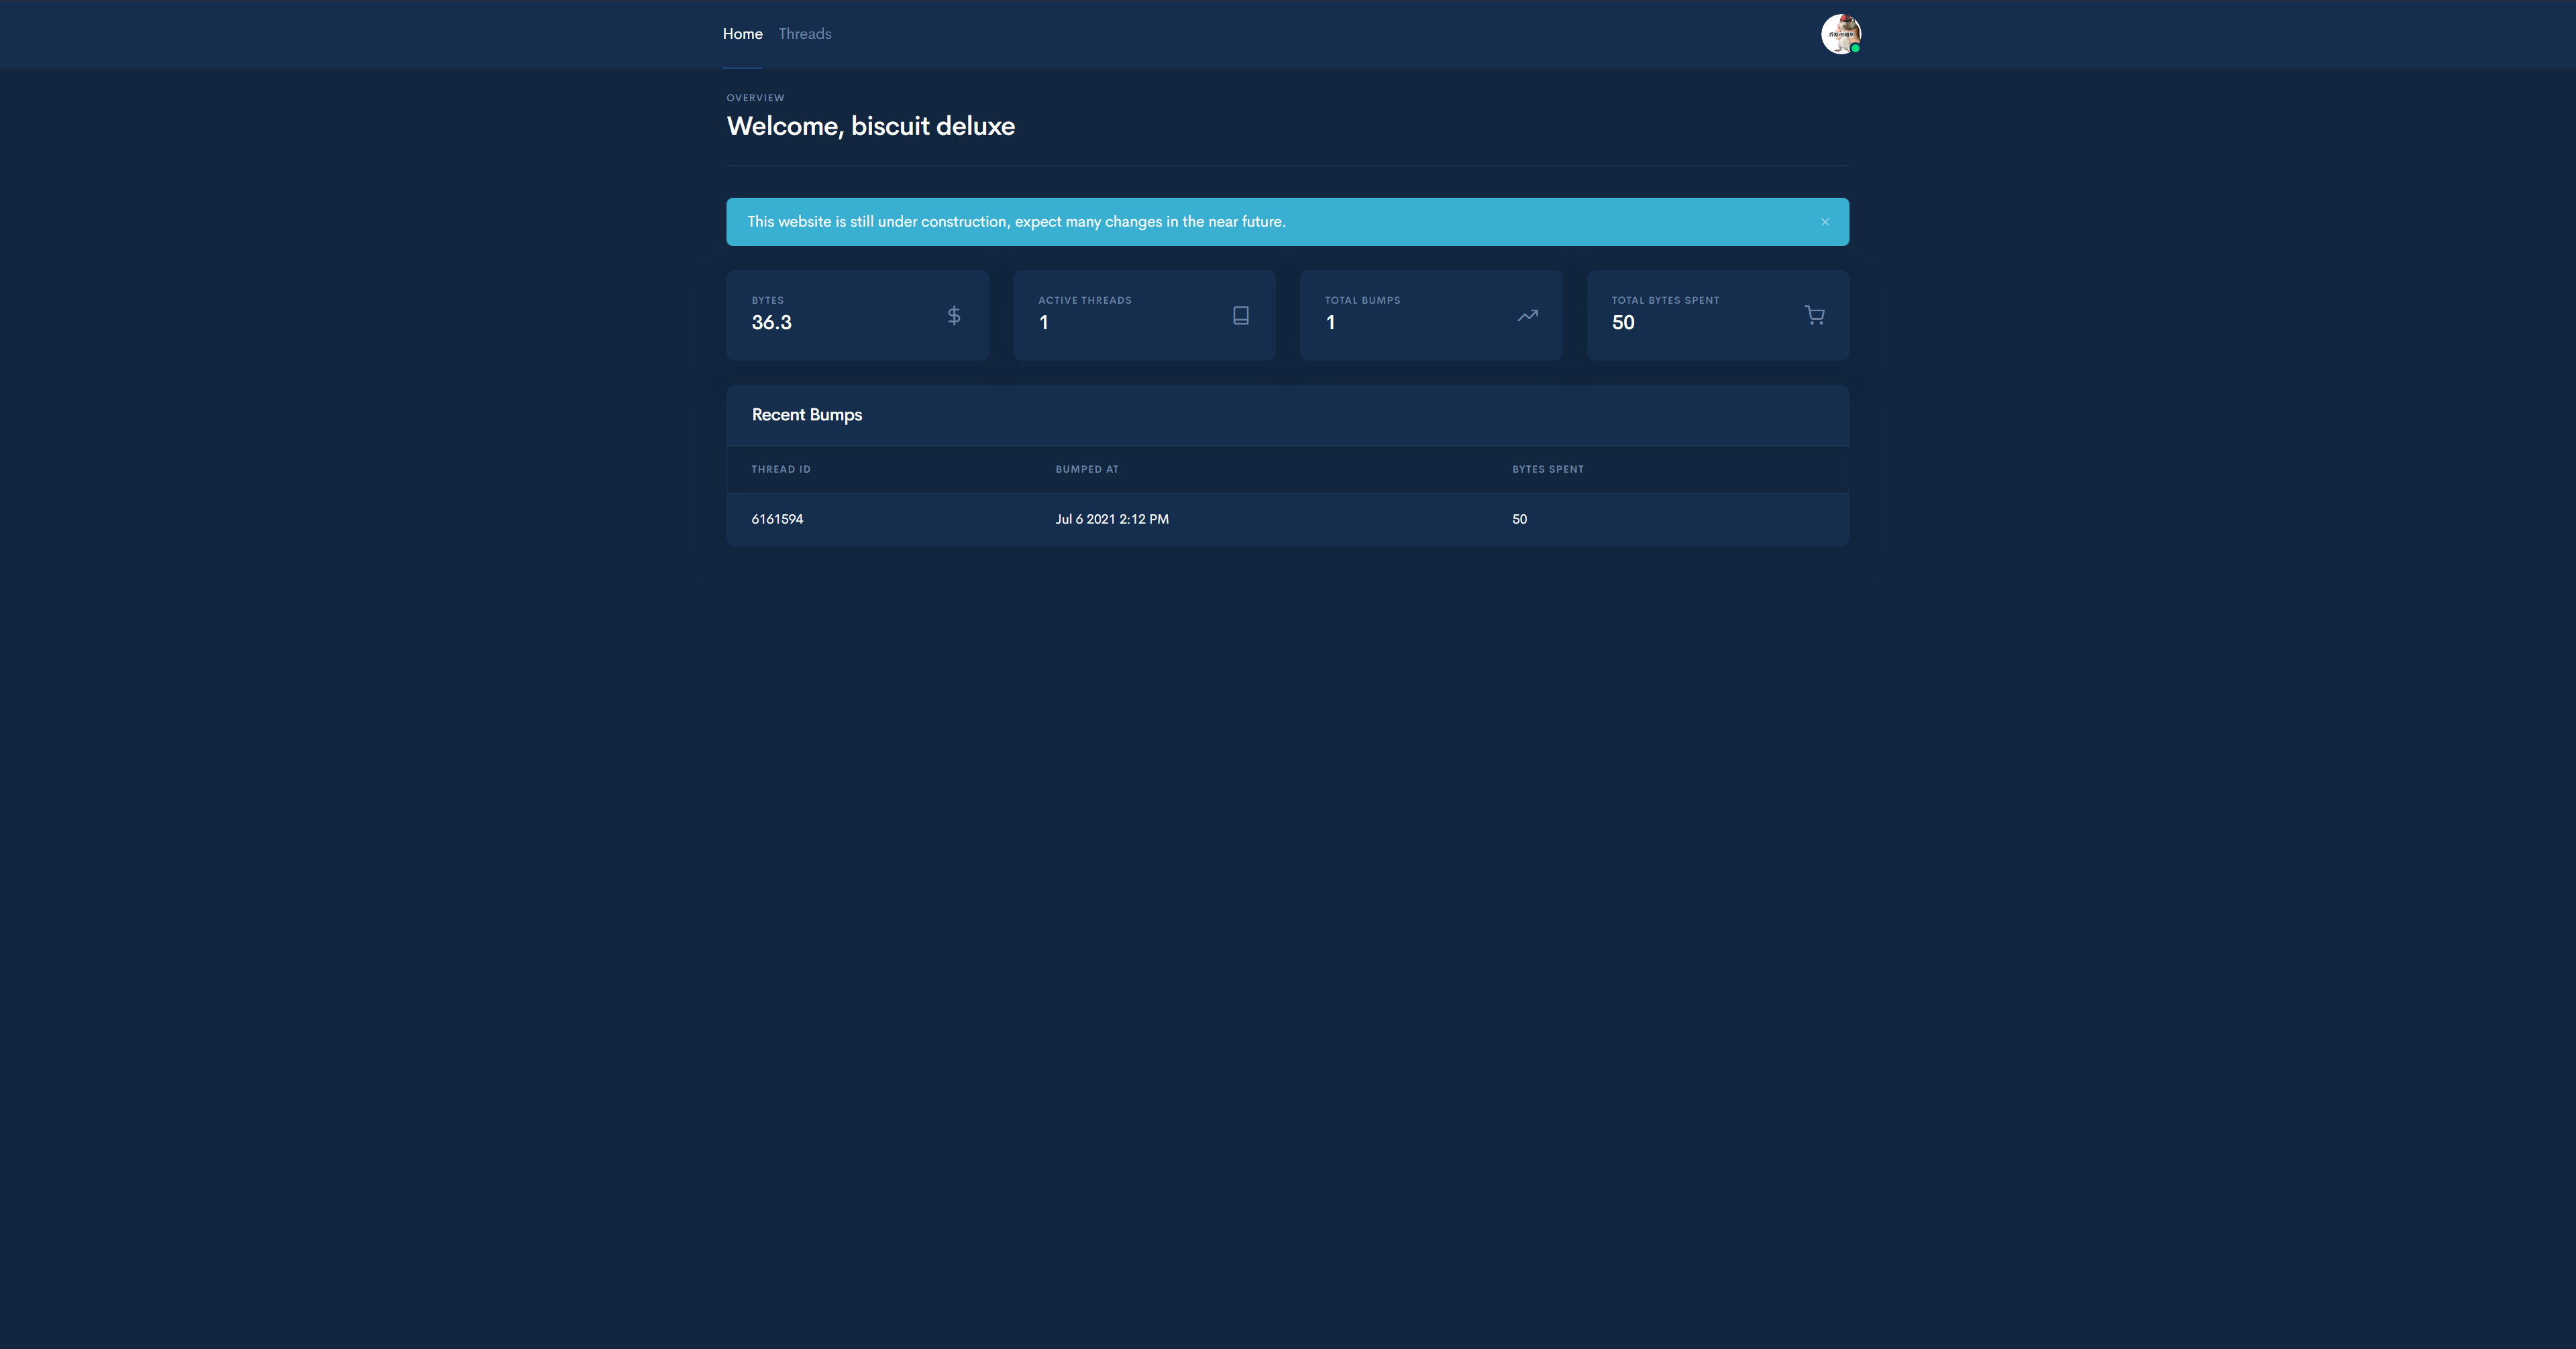Click the Total Bumps card label
2576x1349 pixels.
click(1362, 301)
